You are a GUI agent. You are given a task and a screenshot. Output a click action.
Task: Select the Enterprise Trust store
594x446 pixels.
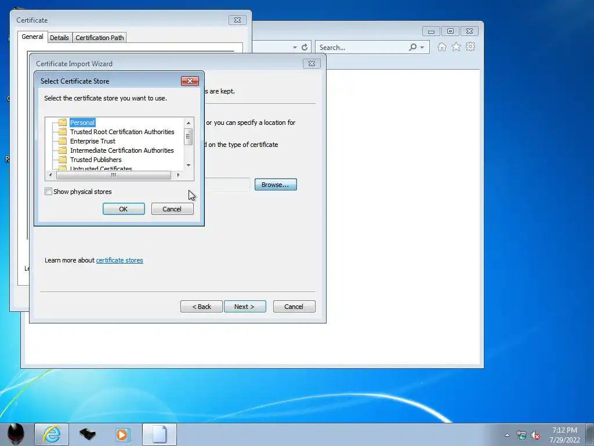pyautogui.click(x=92, y=141)
